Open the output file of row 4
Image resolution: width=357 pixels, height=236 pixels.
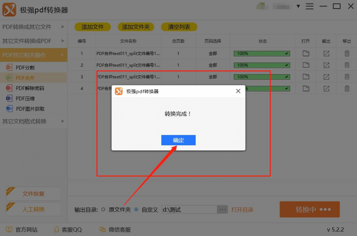(306, 89)
